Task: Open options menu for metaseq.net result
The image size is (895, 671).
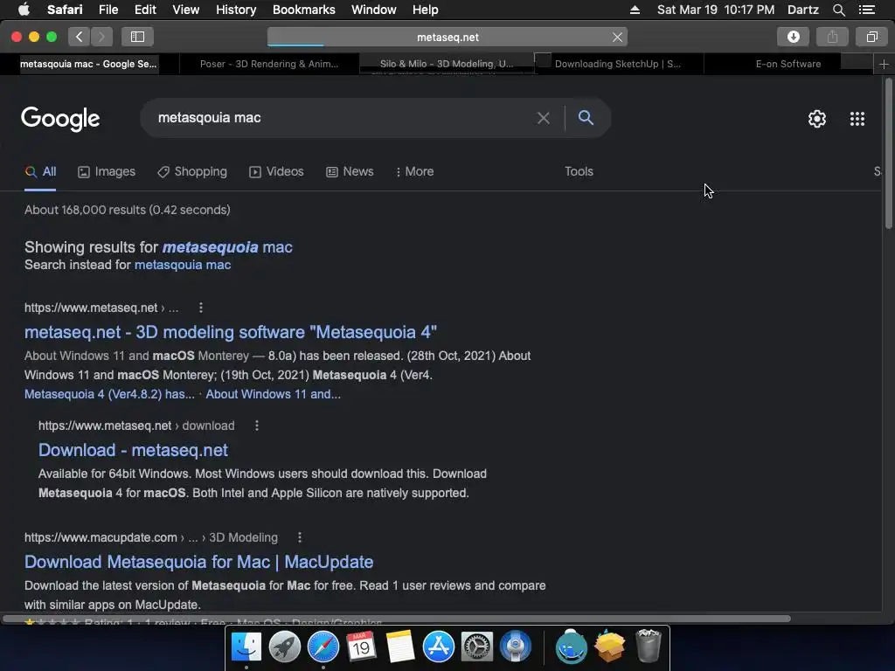Action: click(200, 308)
